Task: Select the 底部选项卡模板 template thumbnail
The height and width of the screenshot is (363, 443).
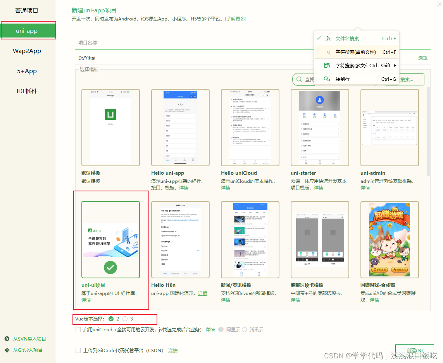Action: click(320, 240)
